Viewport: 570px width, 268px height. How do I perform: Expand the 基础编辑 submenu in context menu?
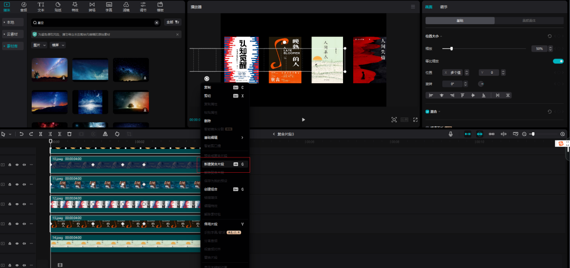225,137
